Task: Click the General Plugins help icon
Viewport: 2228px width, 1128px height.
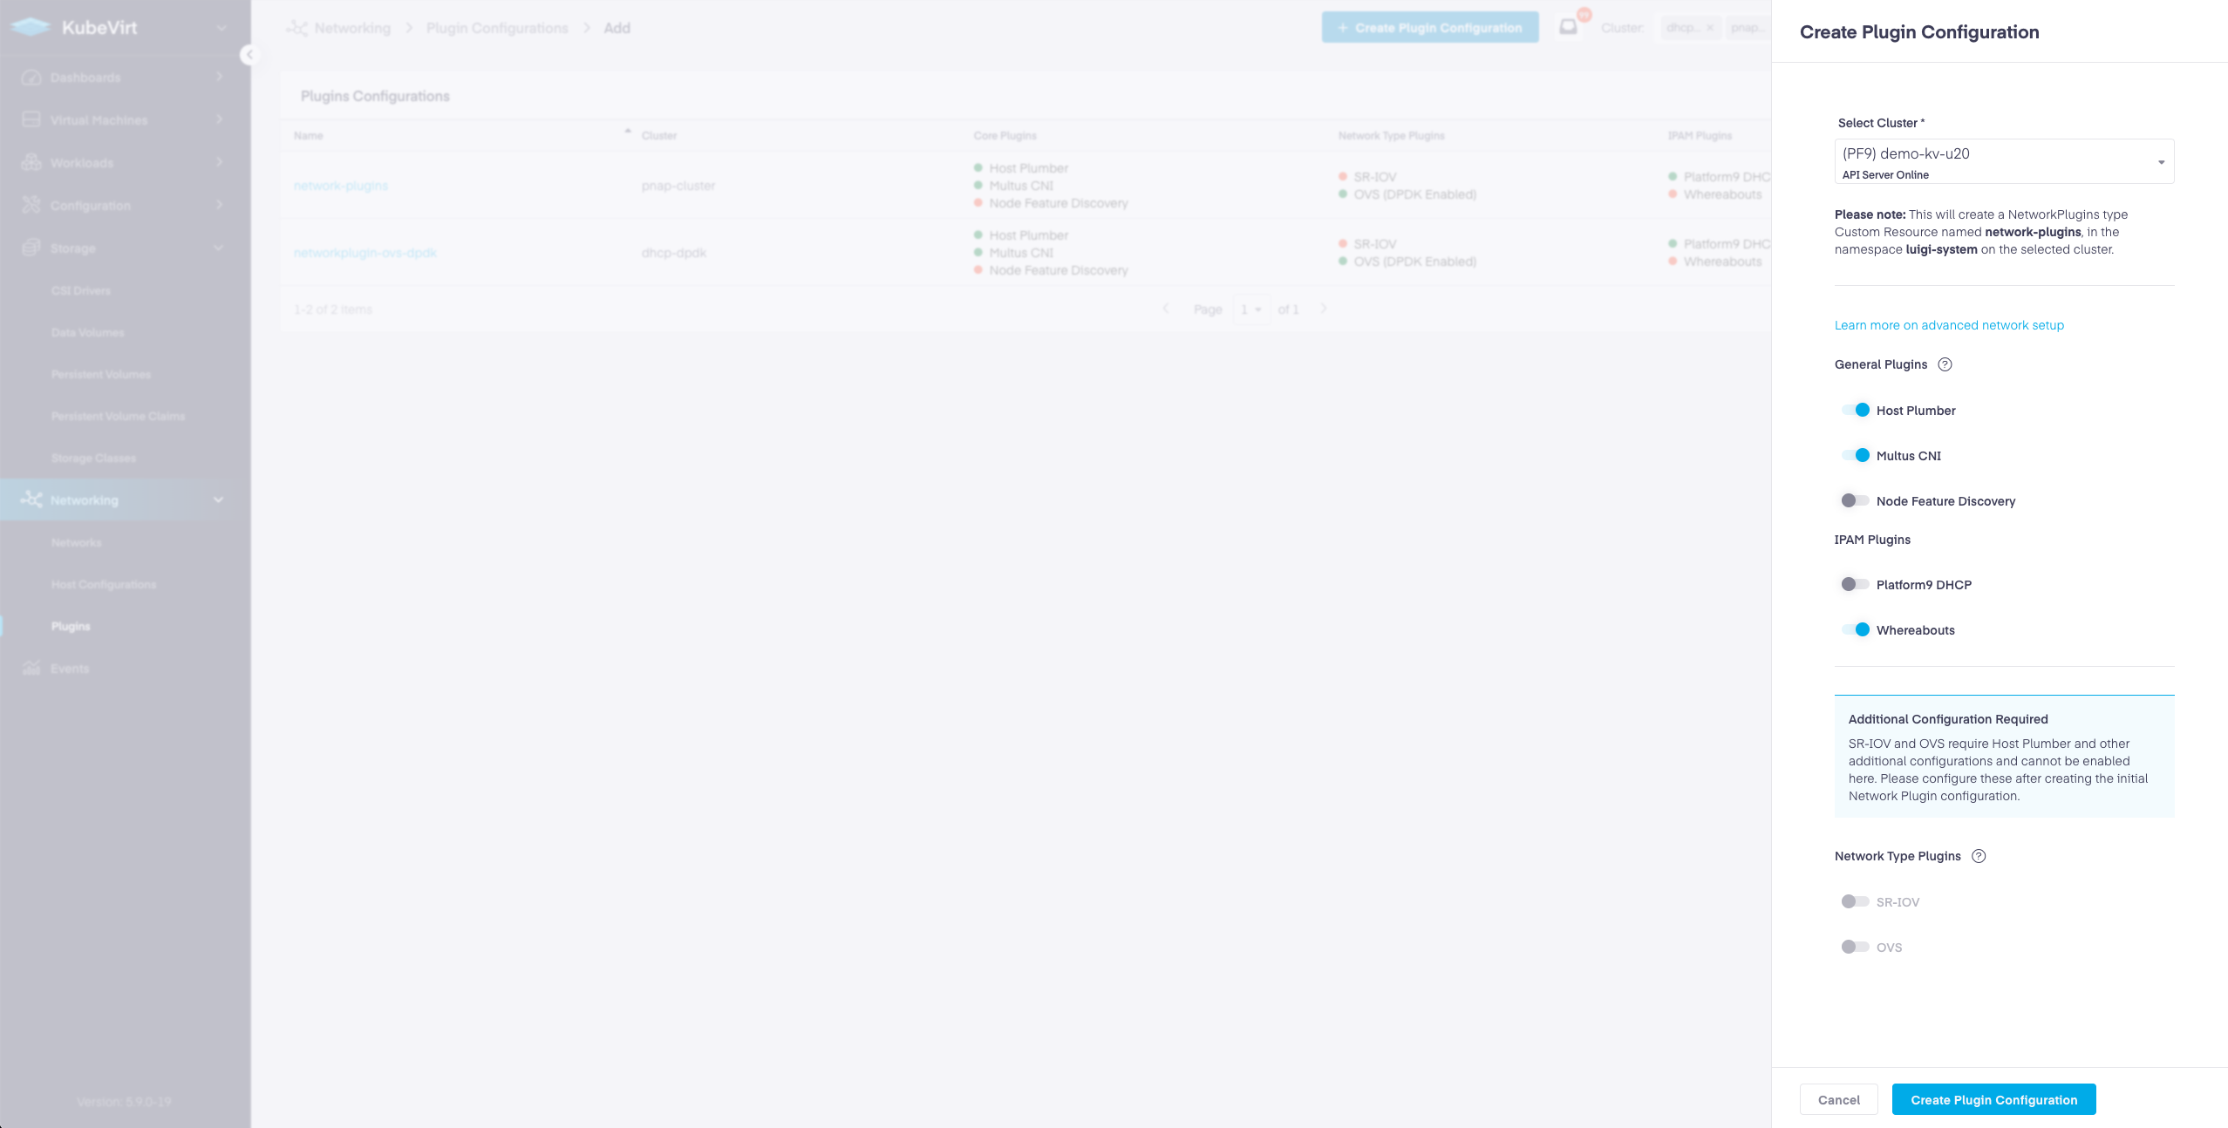Action: (1945, 364)
